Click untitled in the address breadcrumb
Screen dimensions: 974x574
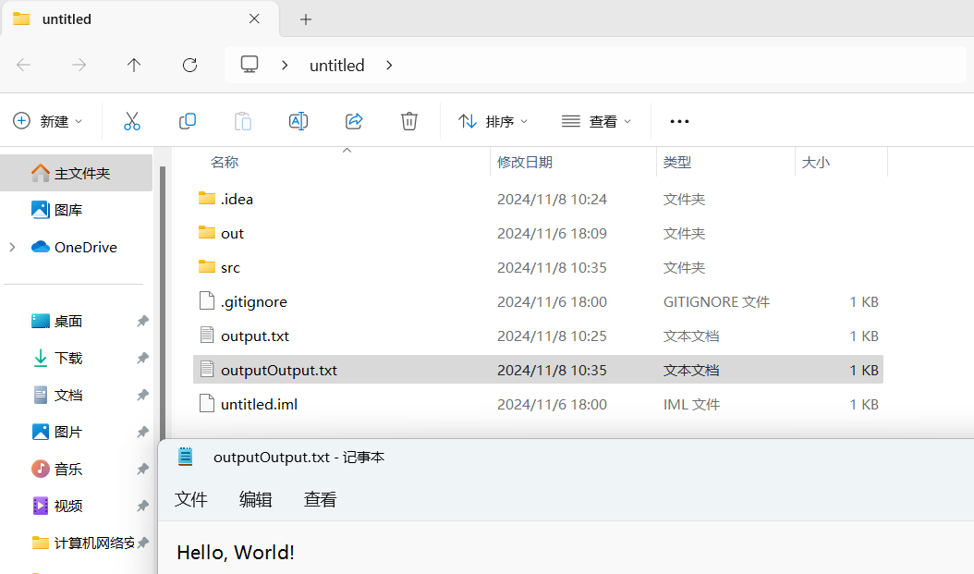[336, 66]
